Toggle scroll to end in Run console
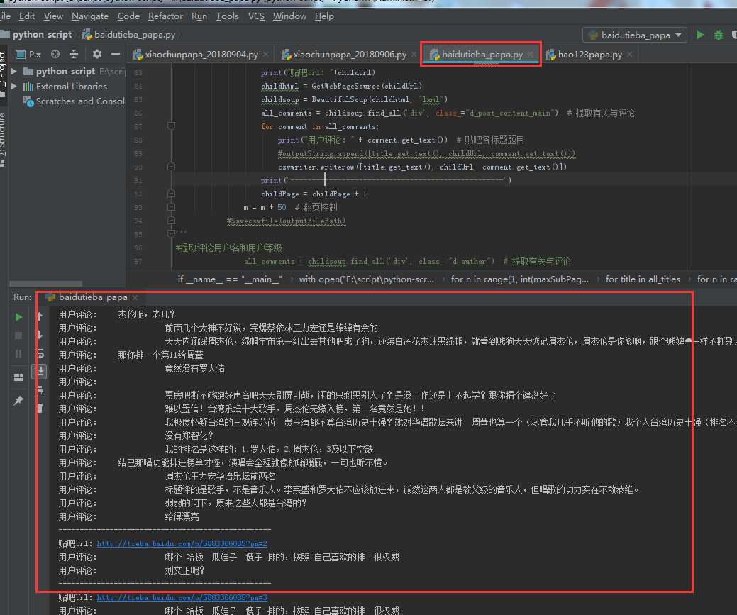This screenshot has width=737, height=615. click(40, 372)
